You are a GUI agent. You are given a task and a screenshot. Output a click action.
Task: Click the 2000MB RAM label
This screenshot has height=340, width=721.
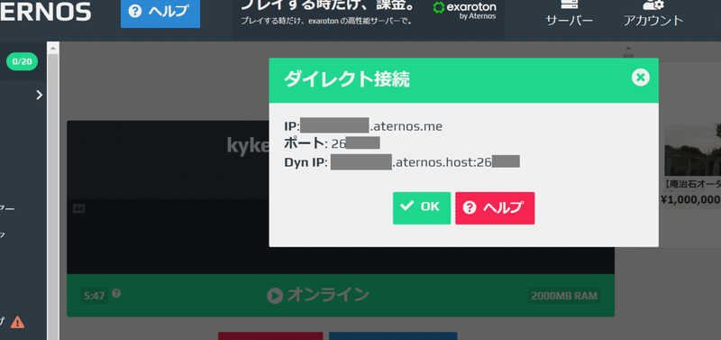[x=564, y=296]
